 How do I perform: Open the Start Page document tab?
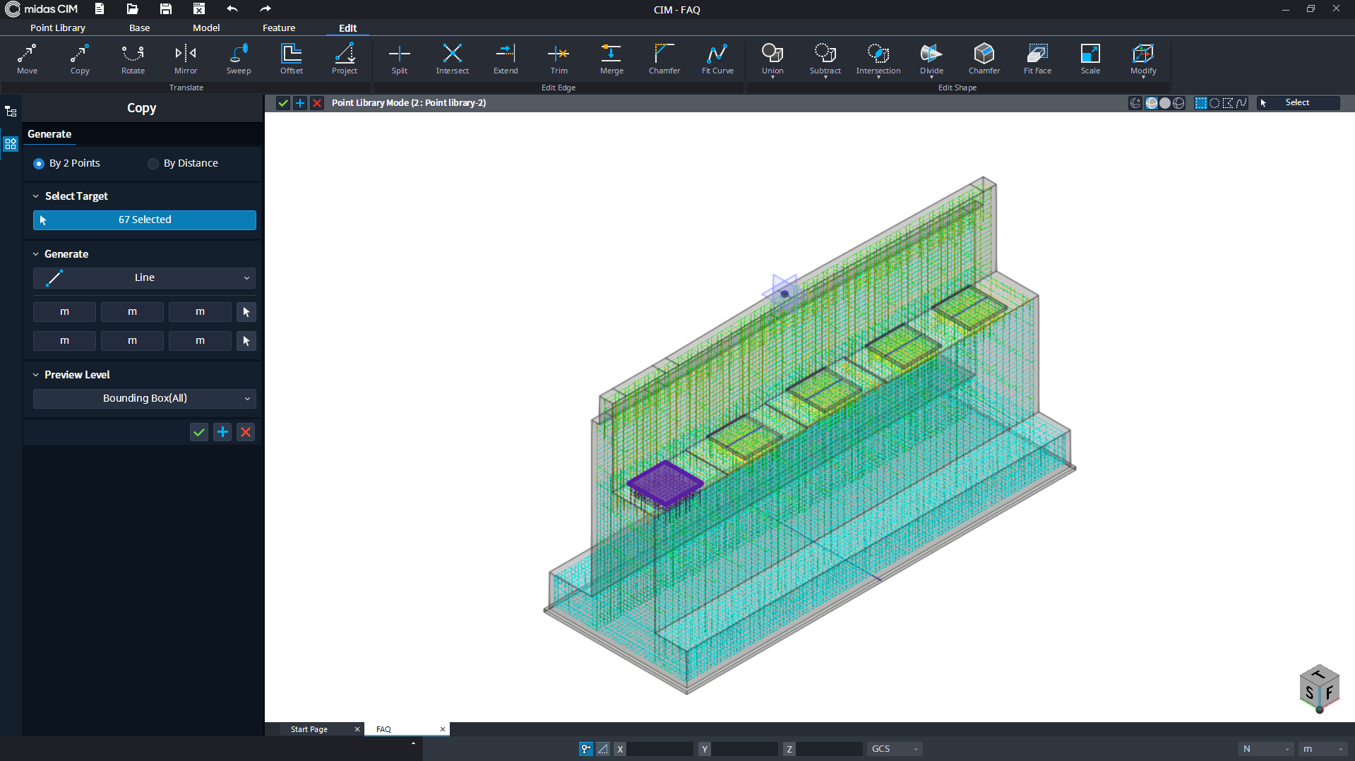click(x=309, y=729)
